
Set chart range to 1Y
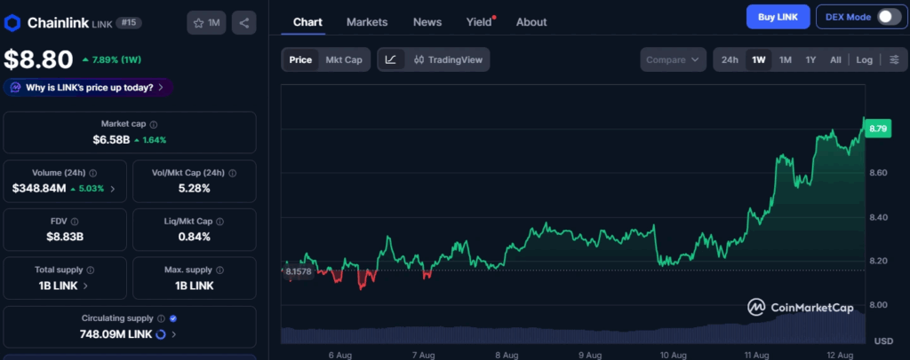pyautogui.click(x=810, y=59)
